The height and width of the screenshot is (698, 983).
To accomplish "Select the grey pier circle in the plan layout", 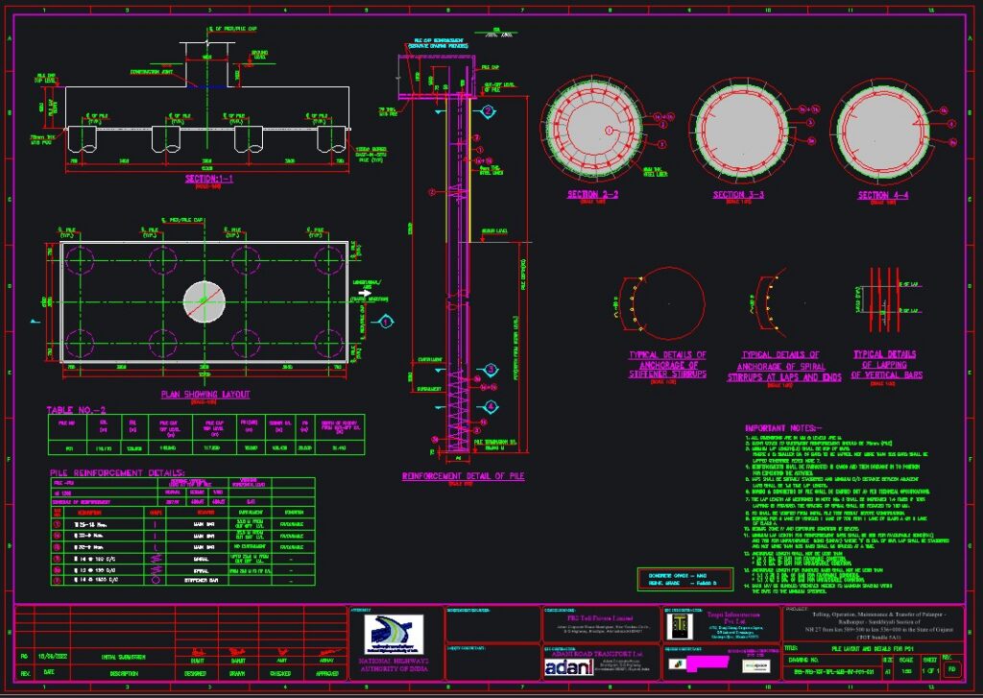I will point(204,301).
